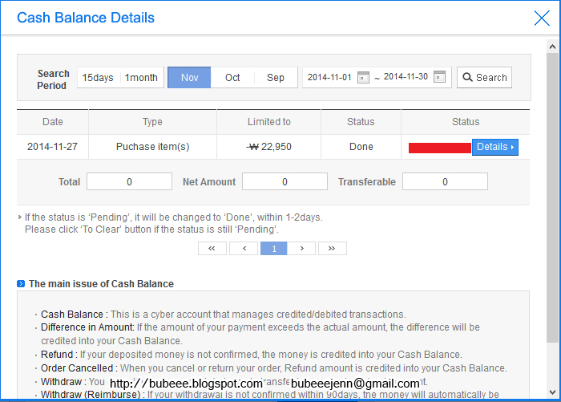Open the start date calendar picker icon
This screenshot has width=561, height=402.
[x=363, y=77]
